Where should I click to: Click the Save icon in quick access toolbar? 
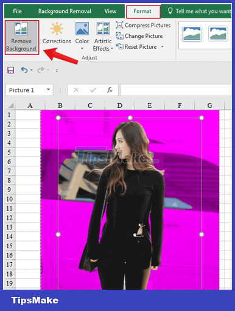click(x=11, y=70)
